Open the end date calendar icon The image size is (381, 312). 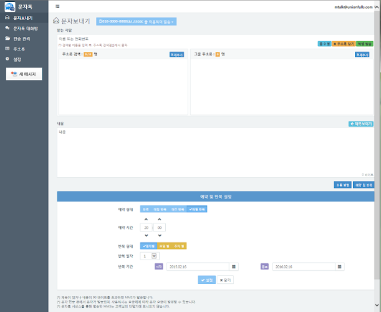[x=340, y=266]
